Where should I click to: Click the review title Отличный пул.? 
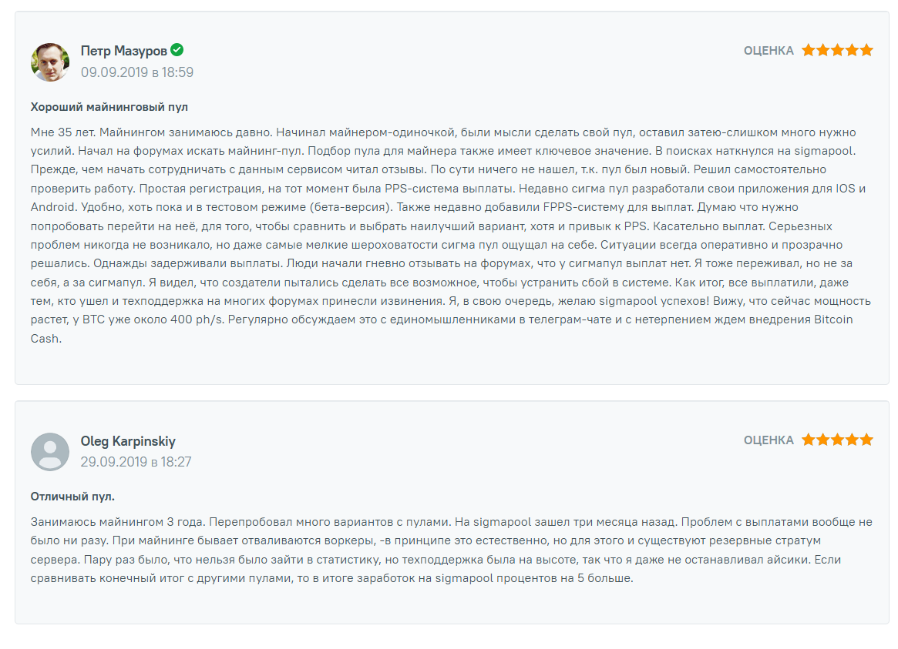coord(72,497)
